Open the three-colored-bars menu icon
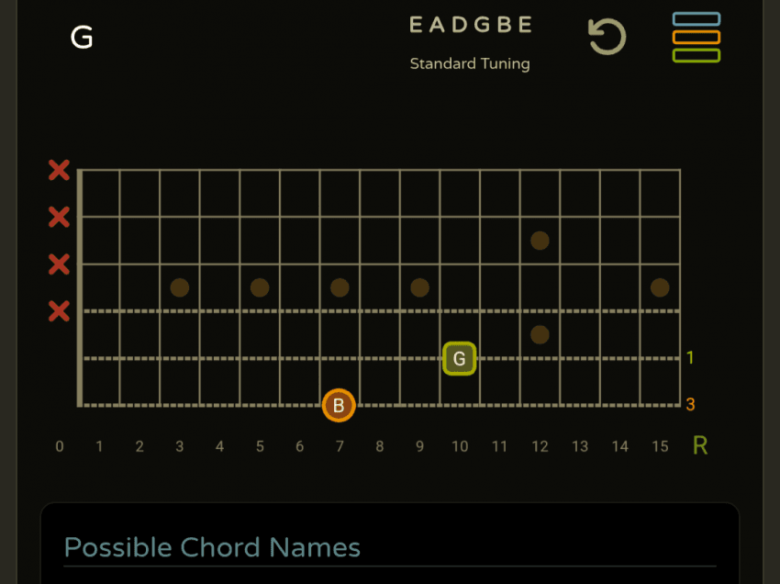This screenshot has height=584, width=780. (x=696, y=37)
